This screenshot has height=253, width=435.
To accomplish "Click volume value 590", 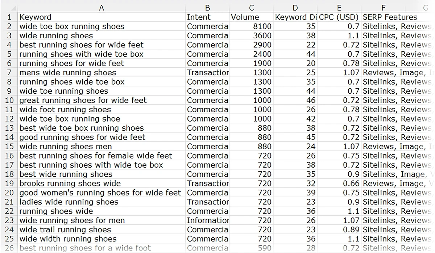I will click(x=252, y=248).
